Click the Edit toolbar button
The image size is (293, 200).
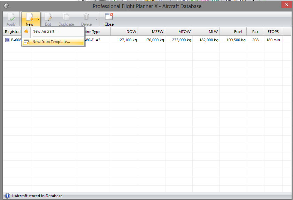(x=48, y=19)
